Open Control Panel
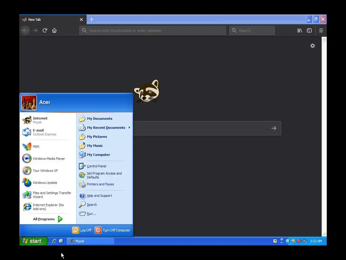The image size is (346, 260). [x=105, y=166]
